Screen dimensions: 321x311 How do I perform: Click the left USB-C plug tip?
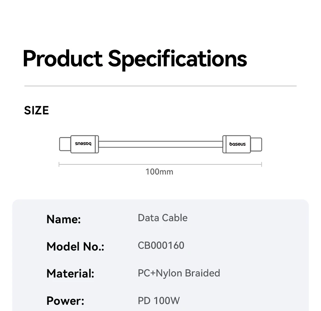coord(65,144)
